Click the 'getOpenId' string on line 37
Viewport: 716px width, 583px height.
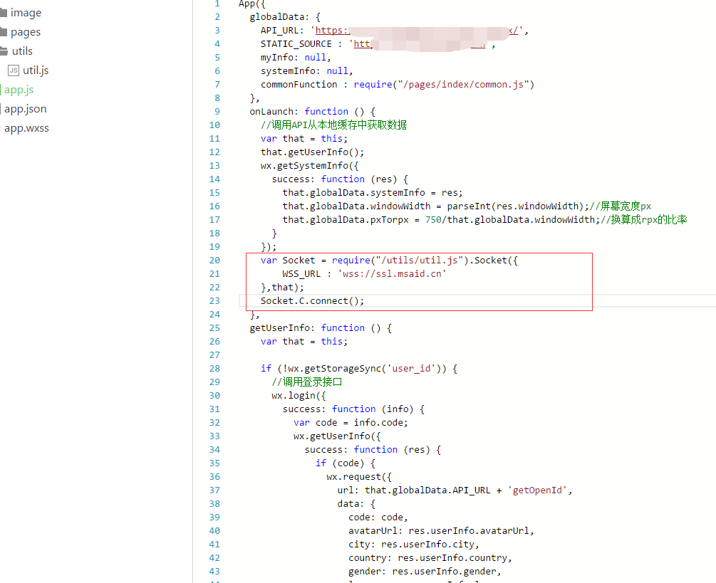pyautogui.click(x=541, y=490)
